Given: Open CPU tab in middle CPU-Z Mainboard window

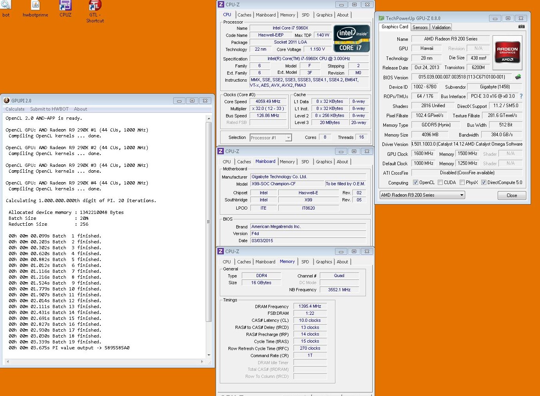Looking at the screenshot, I should pyautogui.click(x=227, y=162).
